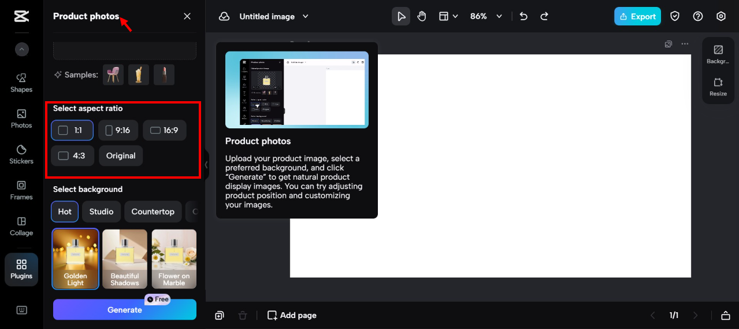
Task: Open the settings icon in the top bar
Action: coord(721,16)
